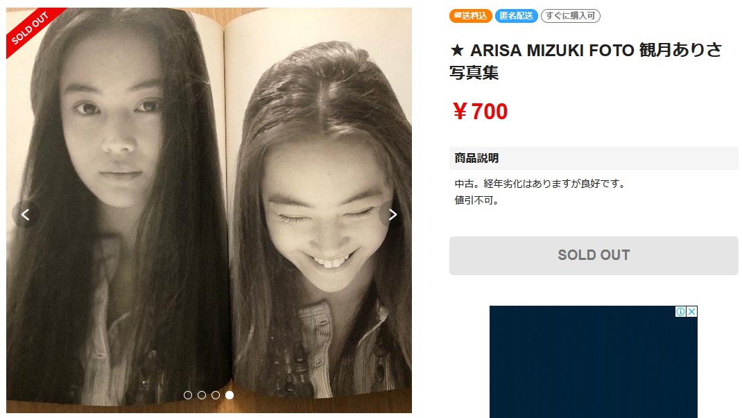Screen dimensions: 742x418
Task: Close the advertisement with X icon
Action: (x=692, y=312)
